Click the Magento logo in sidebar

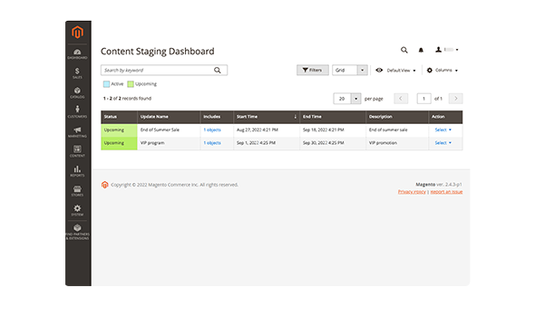[x=77, y=33]
